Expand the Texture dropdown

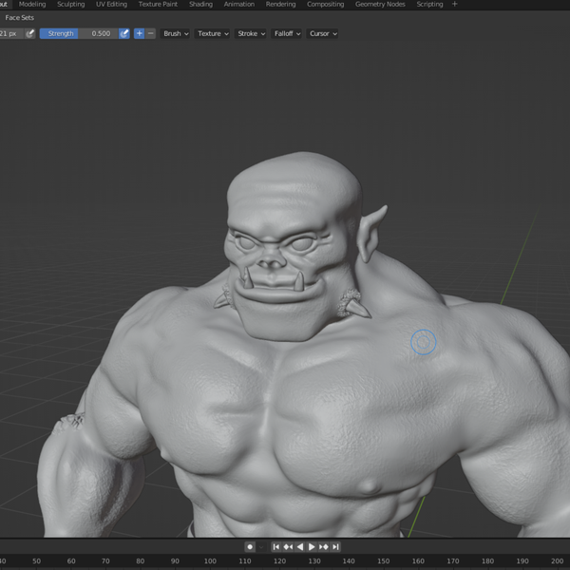[213, 33]
